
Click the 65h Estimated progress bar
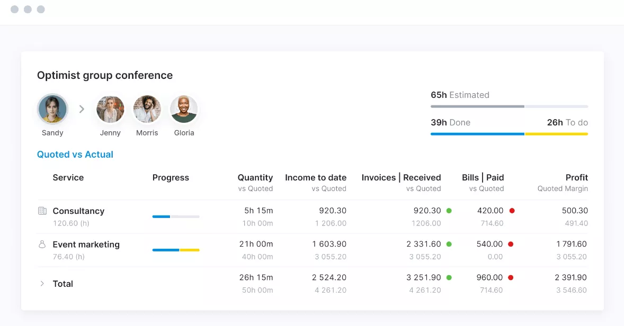click(x=509, y=106)
